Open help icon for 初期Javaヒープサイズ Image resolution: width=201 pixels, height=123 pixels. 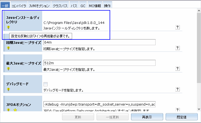coord(178,48)
